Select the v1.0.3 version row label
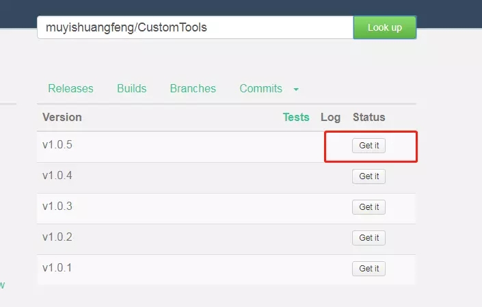The image size is (482, 307). [57, 206]
